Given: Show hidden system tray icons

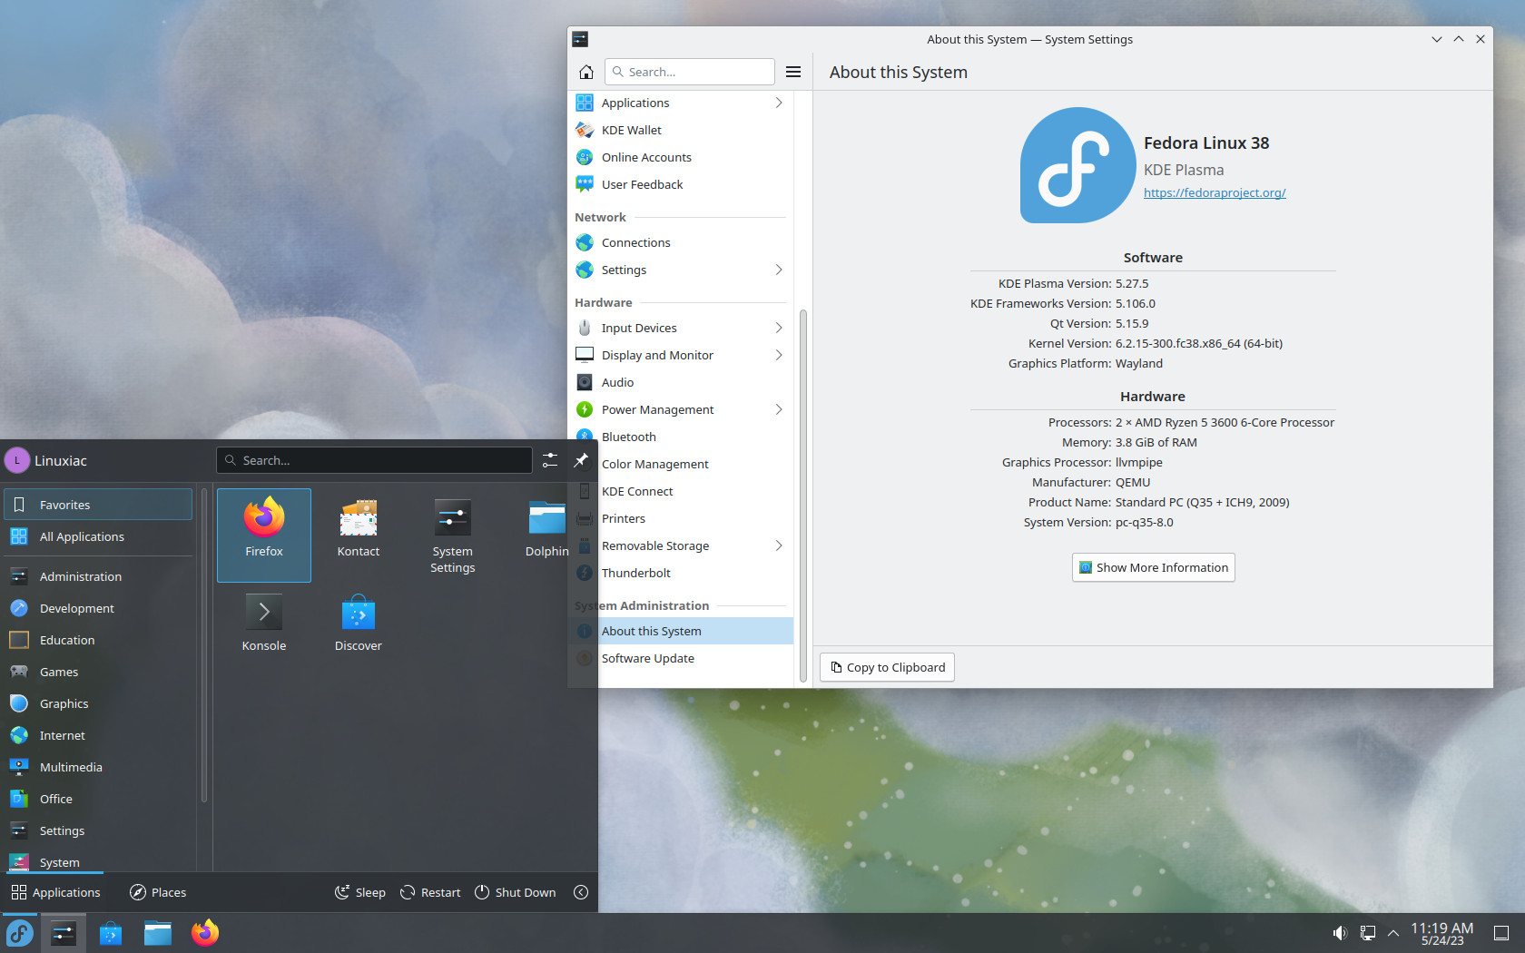Looking at the screenshot, I should tap(1393, 933).
